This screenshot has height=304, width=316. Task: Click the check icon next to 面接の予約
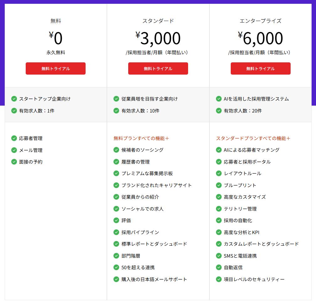pyautogui.click(x=14, y=162)
